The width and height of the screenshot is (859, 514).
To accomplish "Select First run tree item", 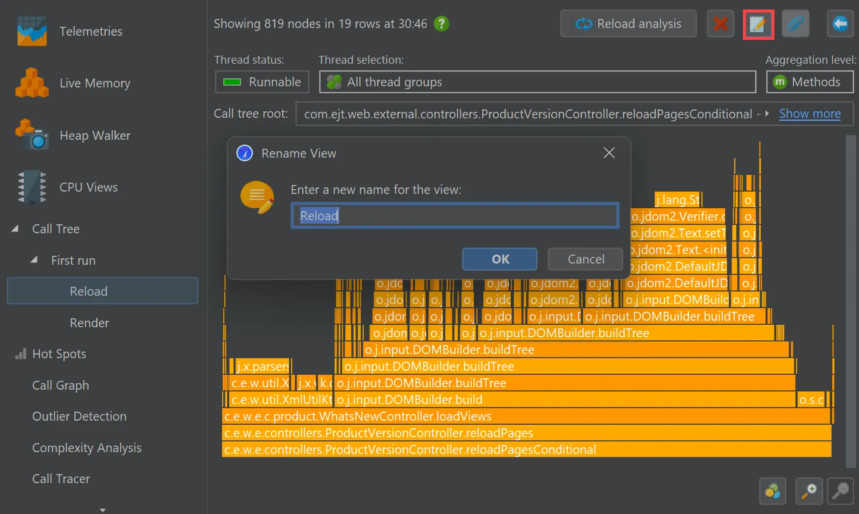I will [73, 260].
